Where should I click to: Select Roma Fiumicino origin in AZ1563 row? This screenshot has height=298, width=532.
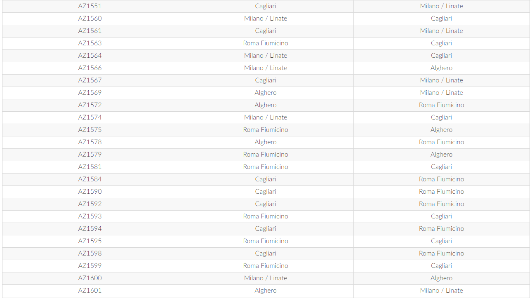[266, 43]
